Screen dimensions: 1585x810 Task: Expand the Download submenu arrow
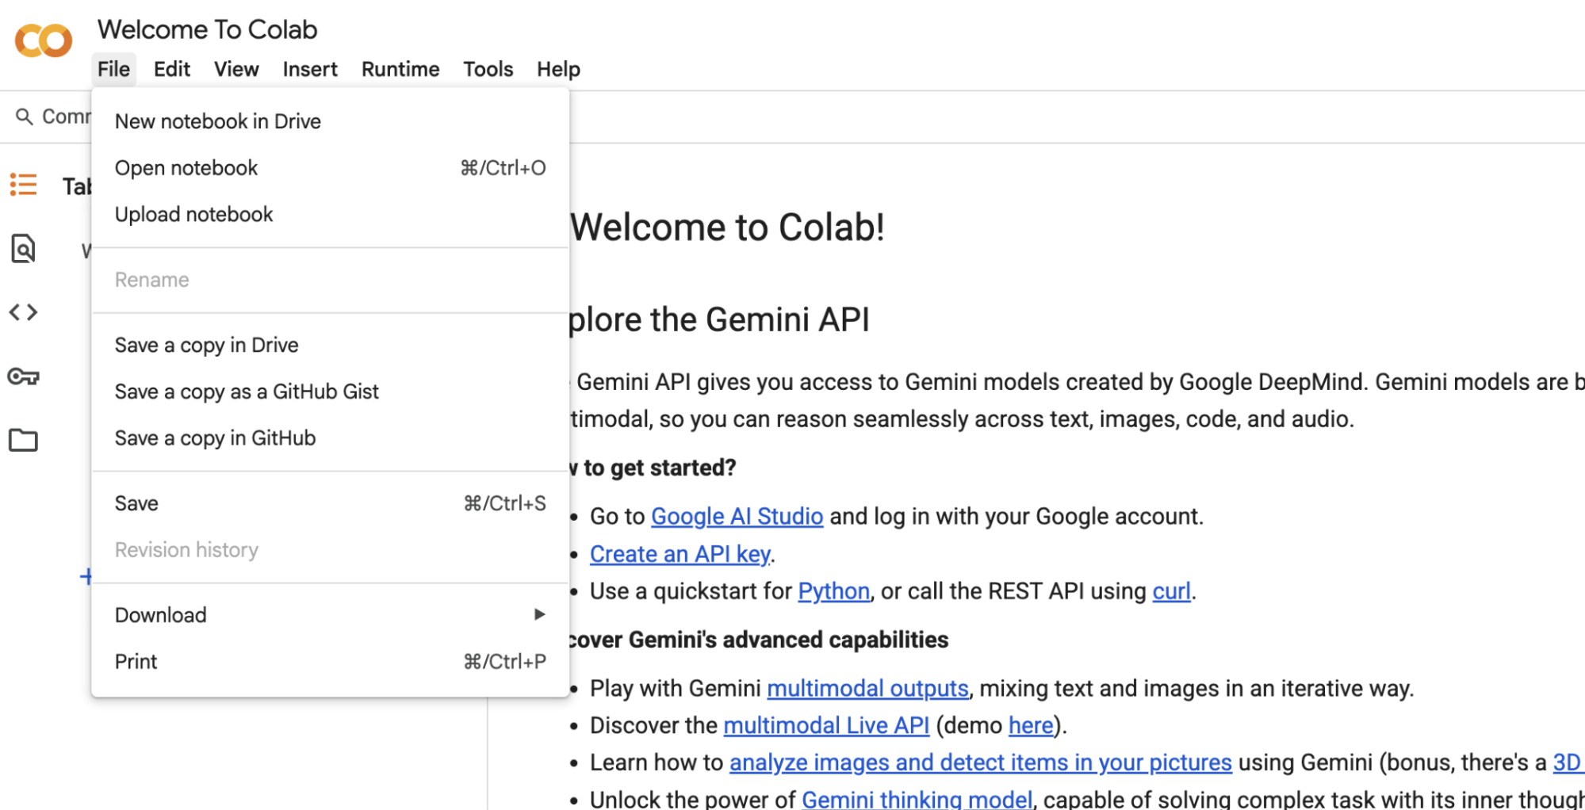tap(539, 615)
